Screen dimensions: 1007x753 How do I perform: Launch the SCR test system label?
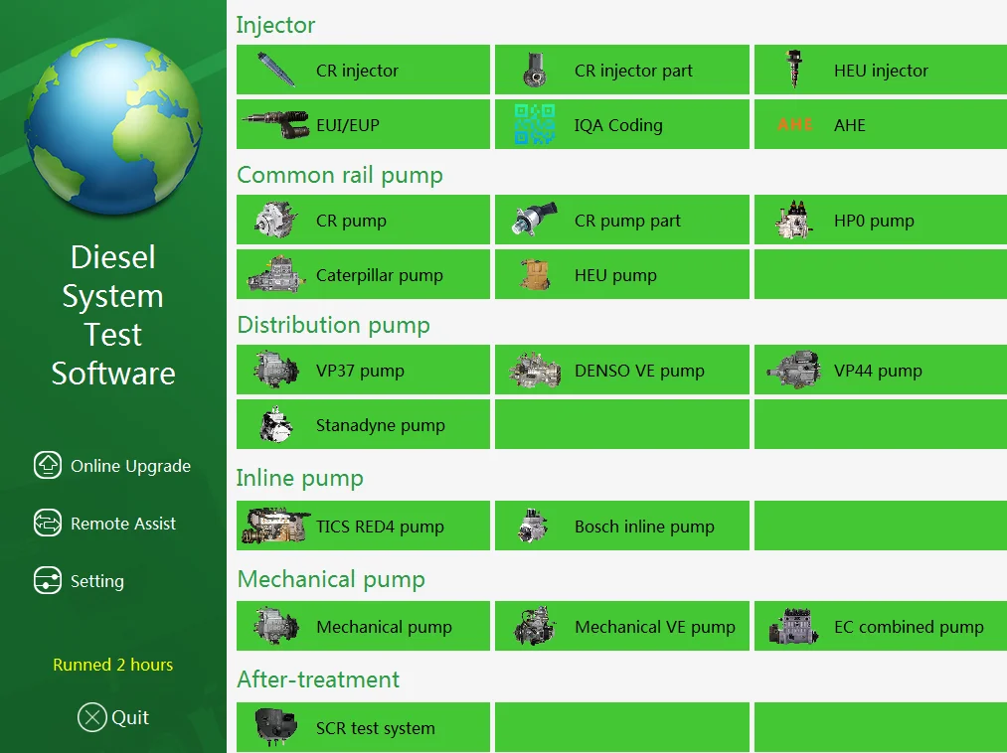[x=375, y=728]
